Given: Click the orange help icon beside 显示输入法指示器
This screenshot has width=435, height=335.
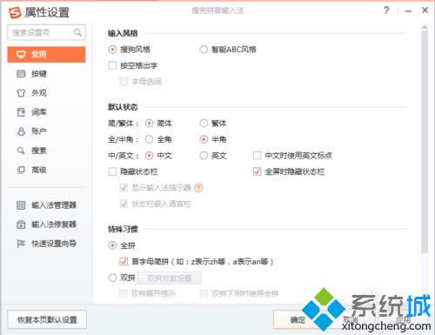Looking at the screenshot, I should coord(198,188).
